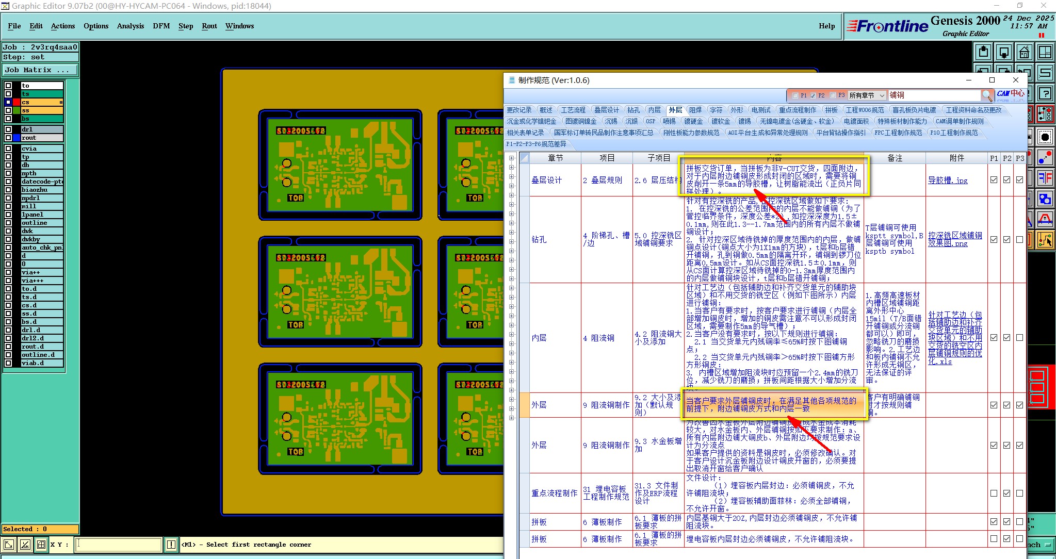Click the angle/distance coordinate mode icon

(x=25, y=545)
